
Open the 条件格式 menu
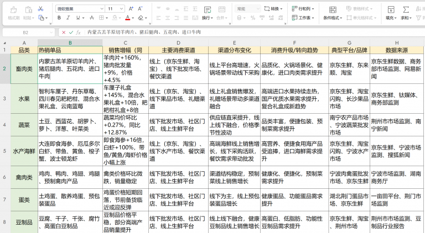333,13
